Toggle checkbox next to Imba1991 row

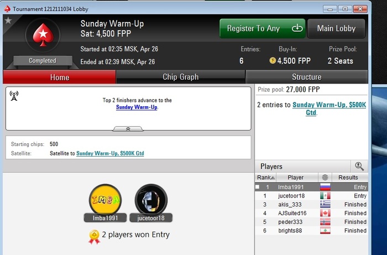click(258, 187)
